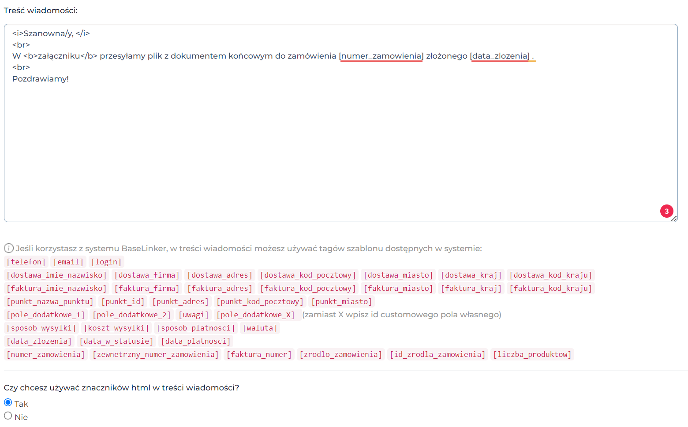The image size is (688, 427).
Task: Click the 'Pozdrawiamy!' line in message
Action: (x=41, y=79)
